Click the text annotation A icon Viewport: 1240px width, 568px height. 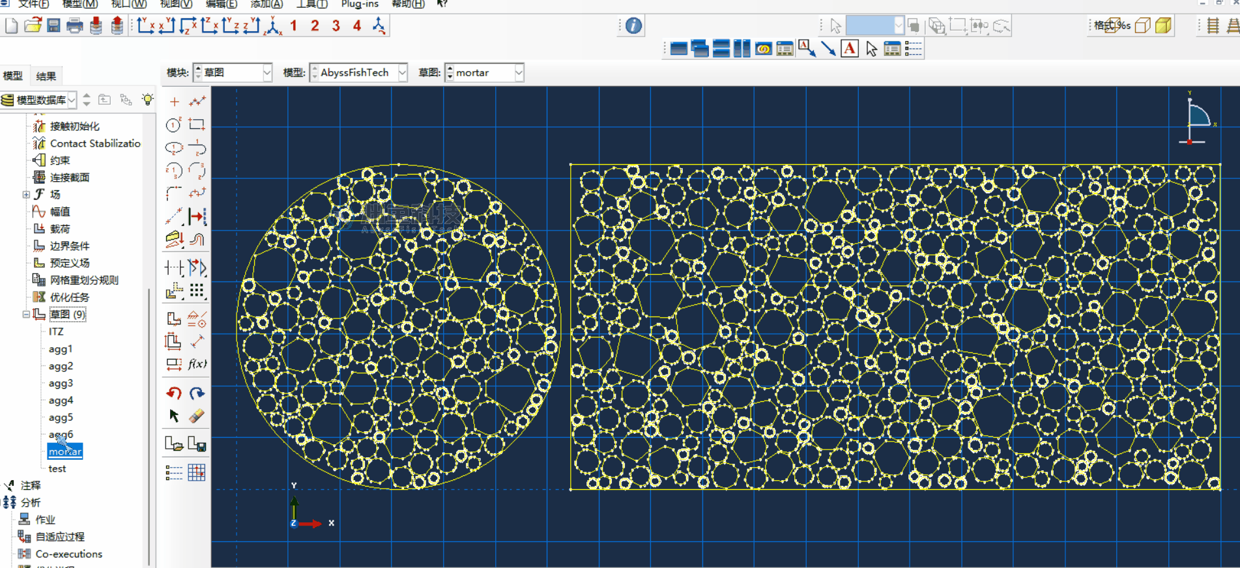tap(850, 49)
